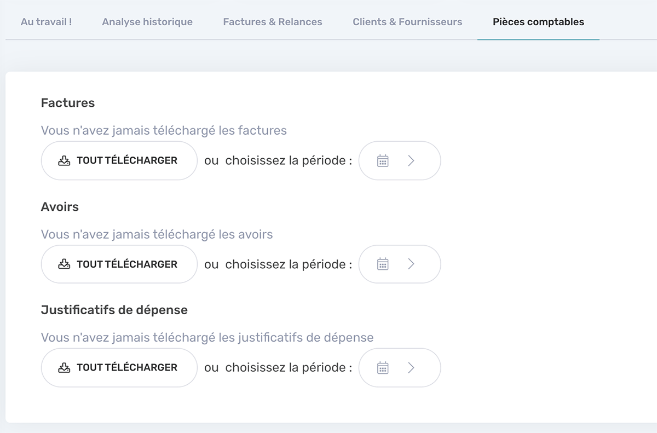
Task: Open the "Au travail !" tab
Action: [x=46, y=22]
